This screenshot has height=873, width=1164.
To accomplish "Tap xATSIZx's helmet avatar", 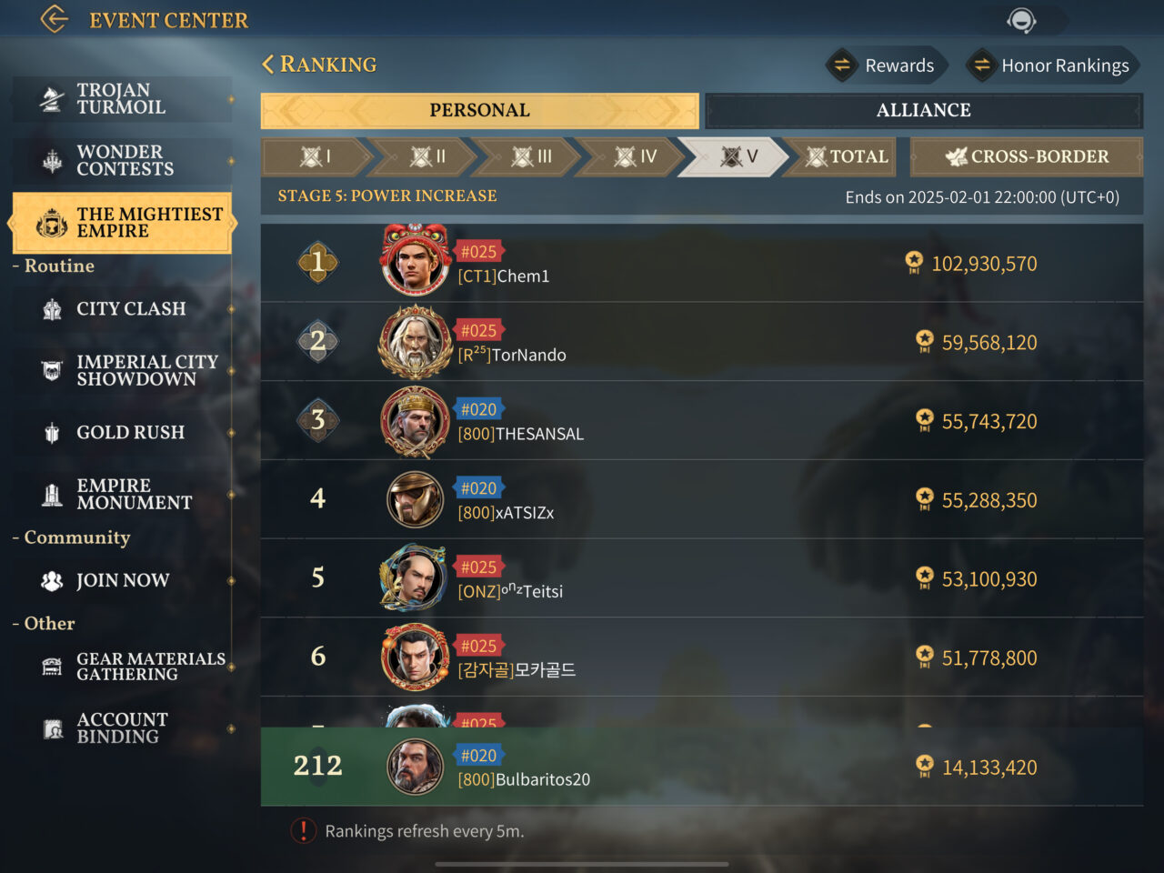I will 416,499.
